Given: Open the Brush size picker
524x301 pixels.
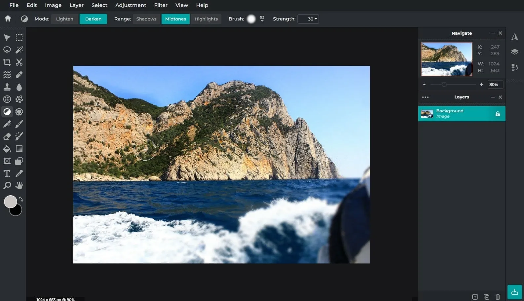Looking at the screenshot, I should (251, 19).
